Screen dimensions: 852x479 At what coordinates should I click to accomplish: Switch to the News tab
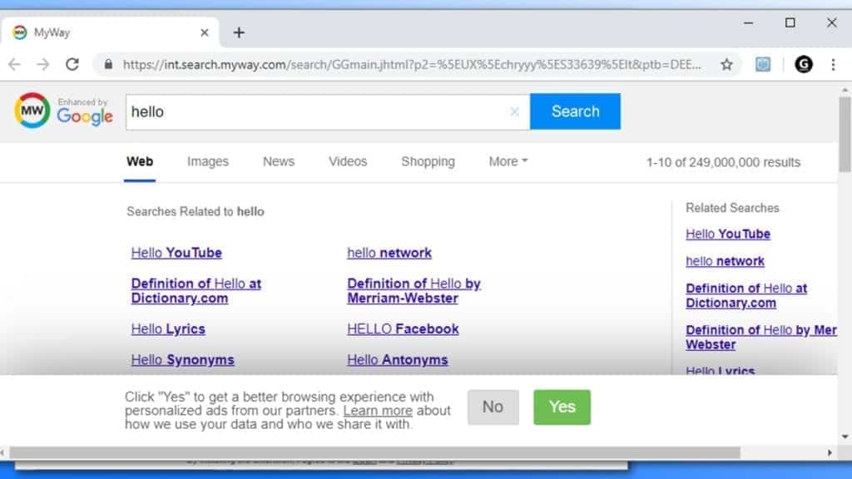[279, 161]
